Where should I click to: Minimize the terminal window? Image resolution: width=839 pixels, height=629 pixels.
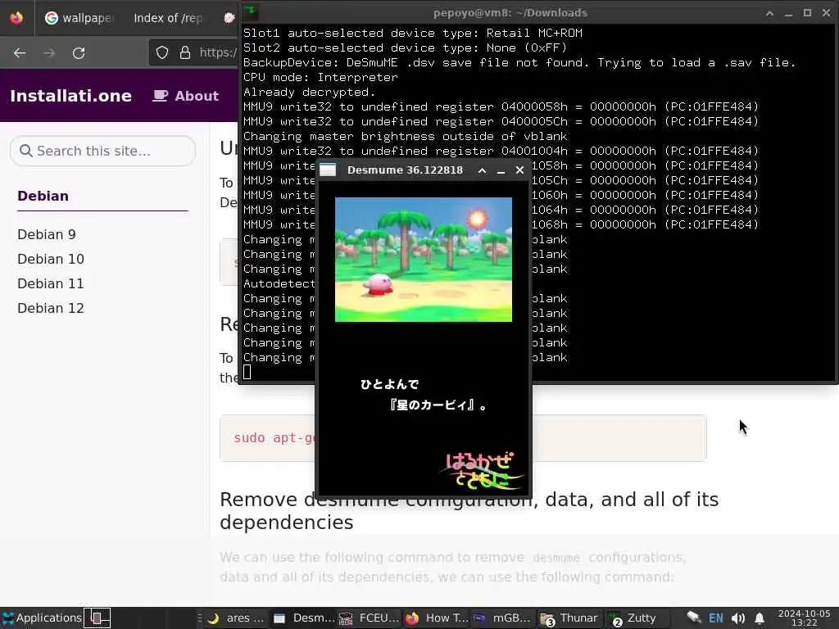pyautogui.click(x=788, y=13)
